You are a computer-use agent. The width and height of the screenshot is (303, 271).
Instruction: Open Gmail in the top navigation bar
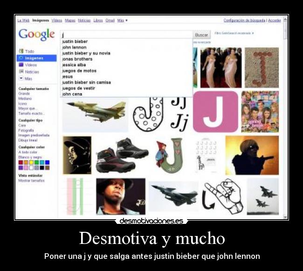pos(110,21)
